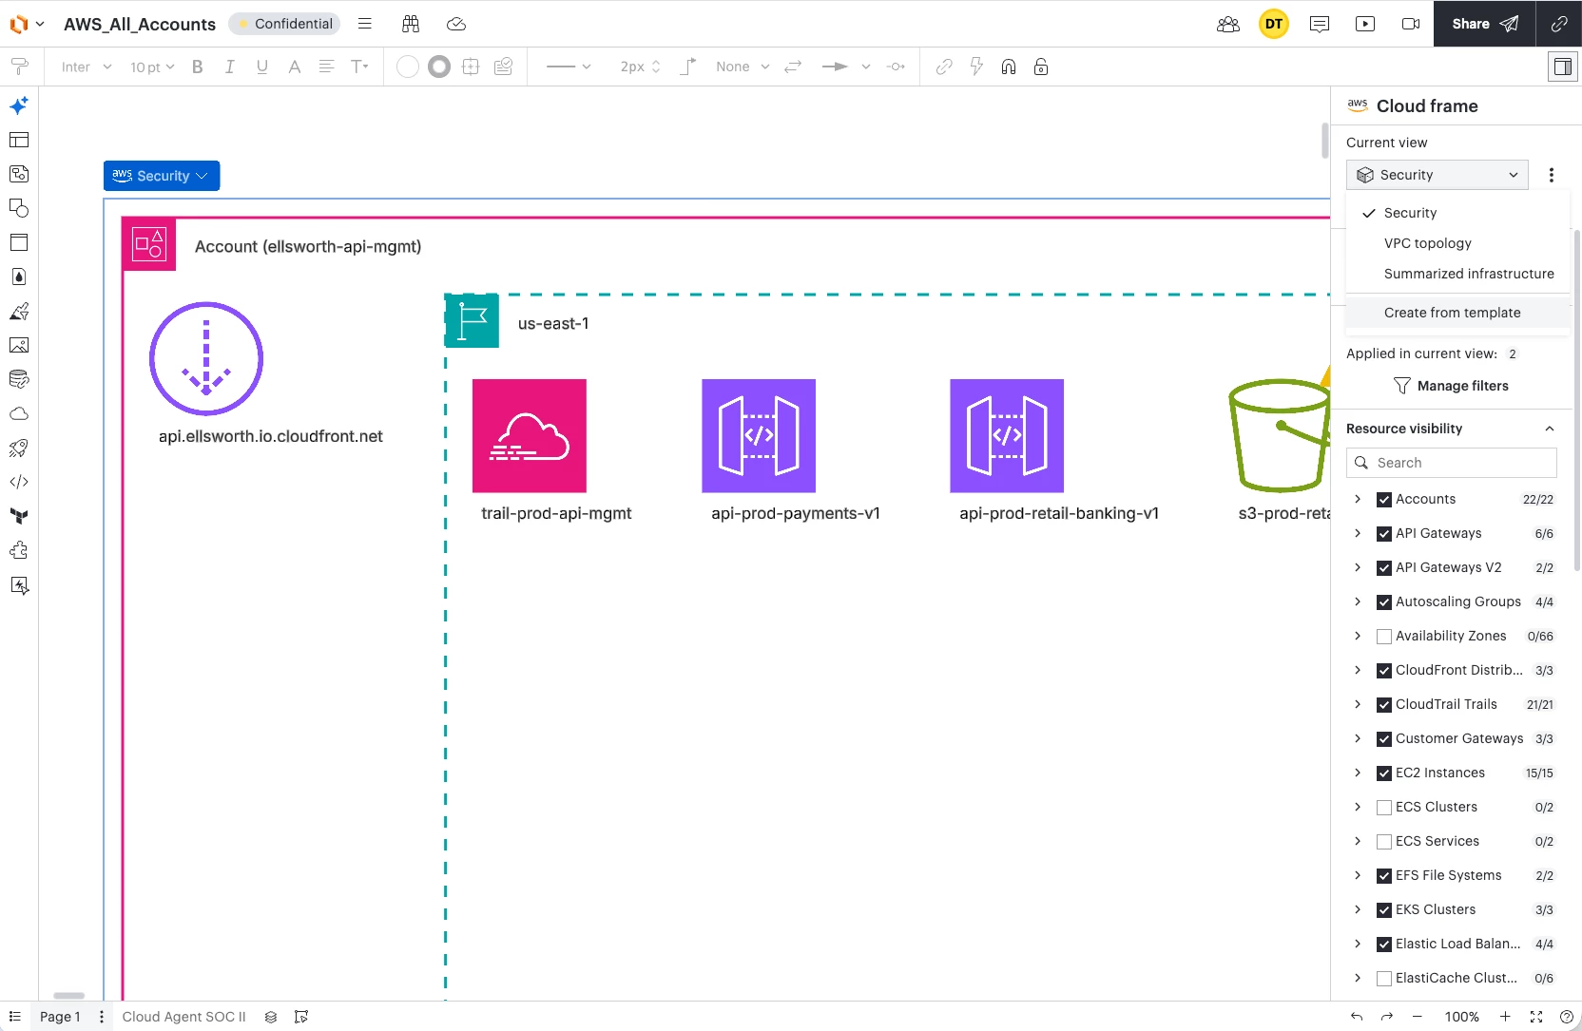Open the None line endpoint dropdown
Image resolution: width=1582 pixels, height=1031 pixels.
(x=742, y=67)
